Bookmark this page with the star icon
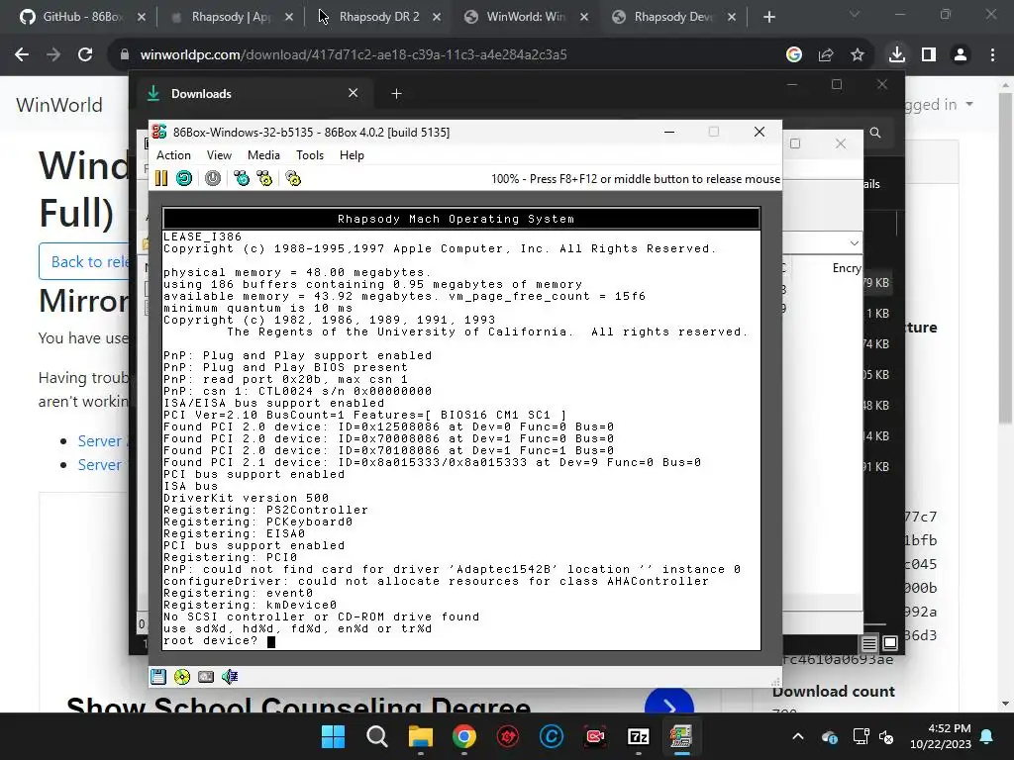The height and width of the screenshot is (760, 1014). (x=858, y=55)
